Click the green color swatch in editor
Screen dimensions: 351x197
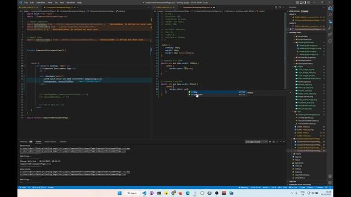coord(185,68)
